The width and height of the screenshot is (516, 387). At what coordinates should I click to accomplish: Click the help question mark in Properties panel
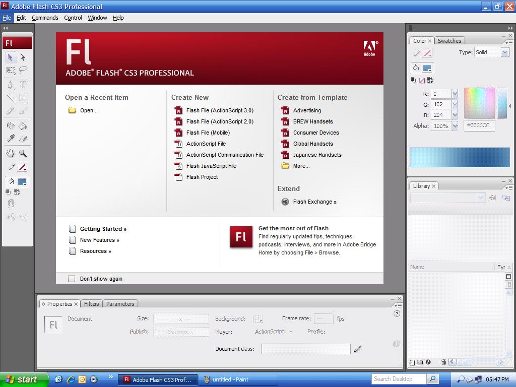(397, 314)
